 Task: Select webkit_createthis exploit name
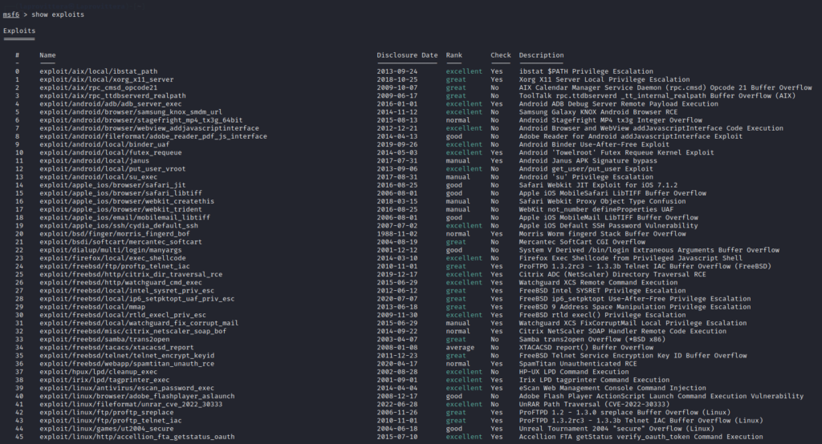[127, 201]
